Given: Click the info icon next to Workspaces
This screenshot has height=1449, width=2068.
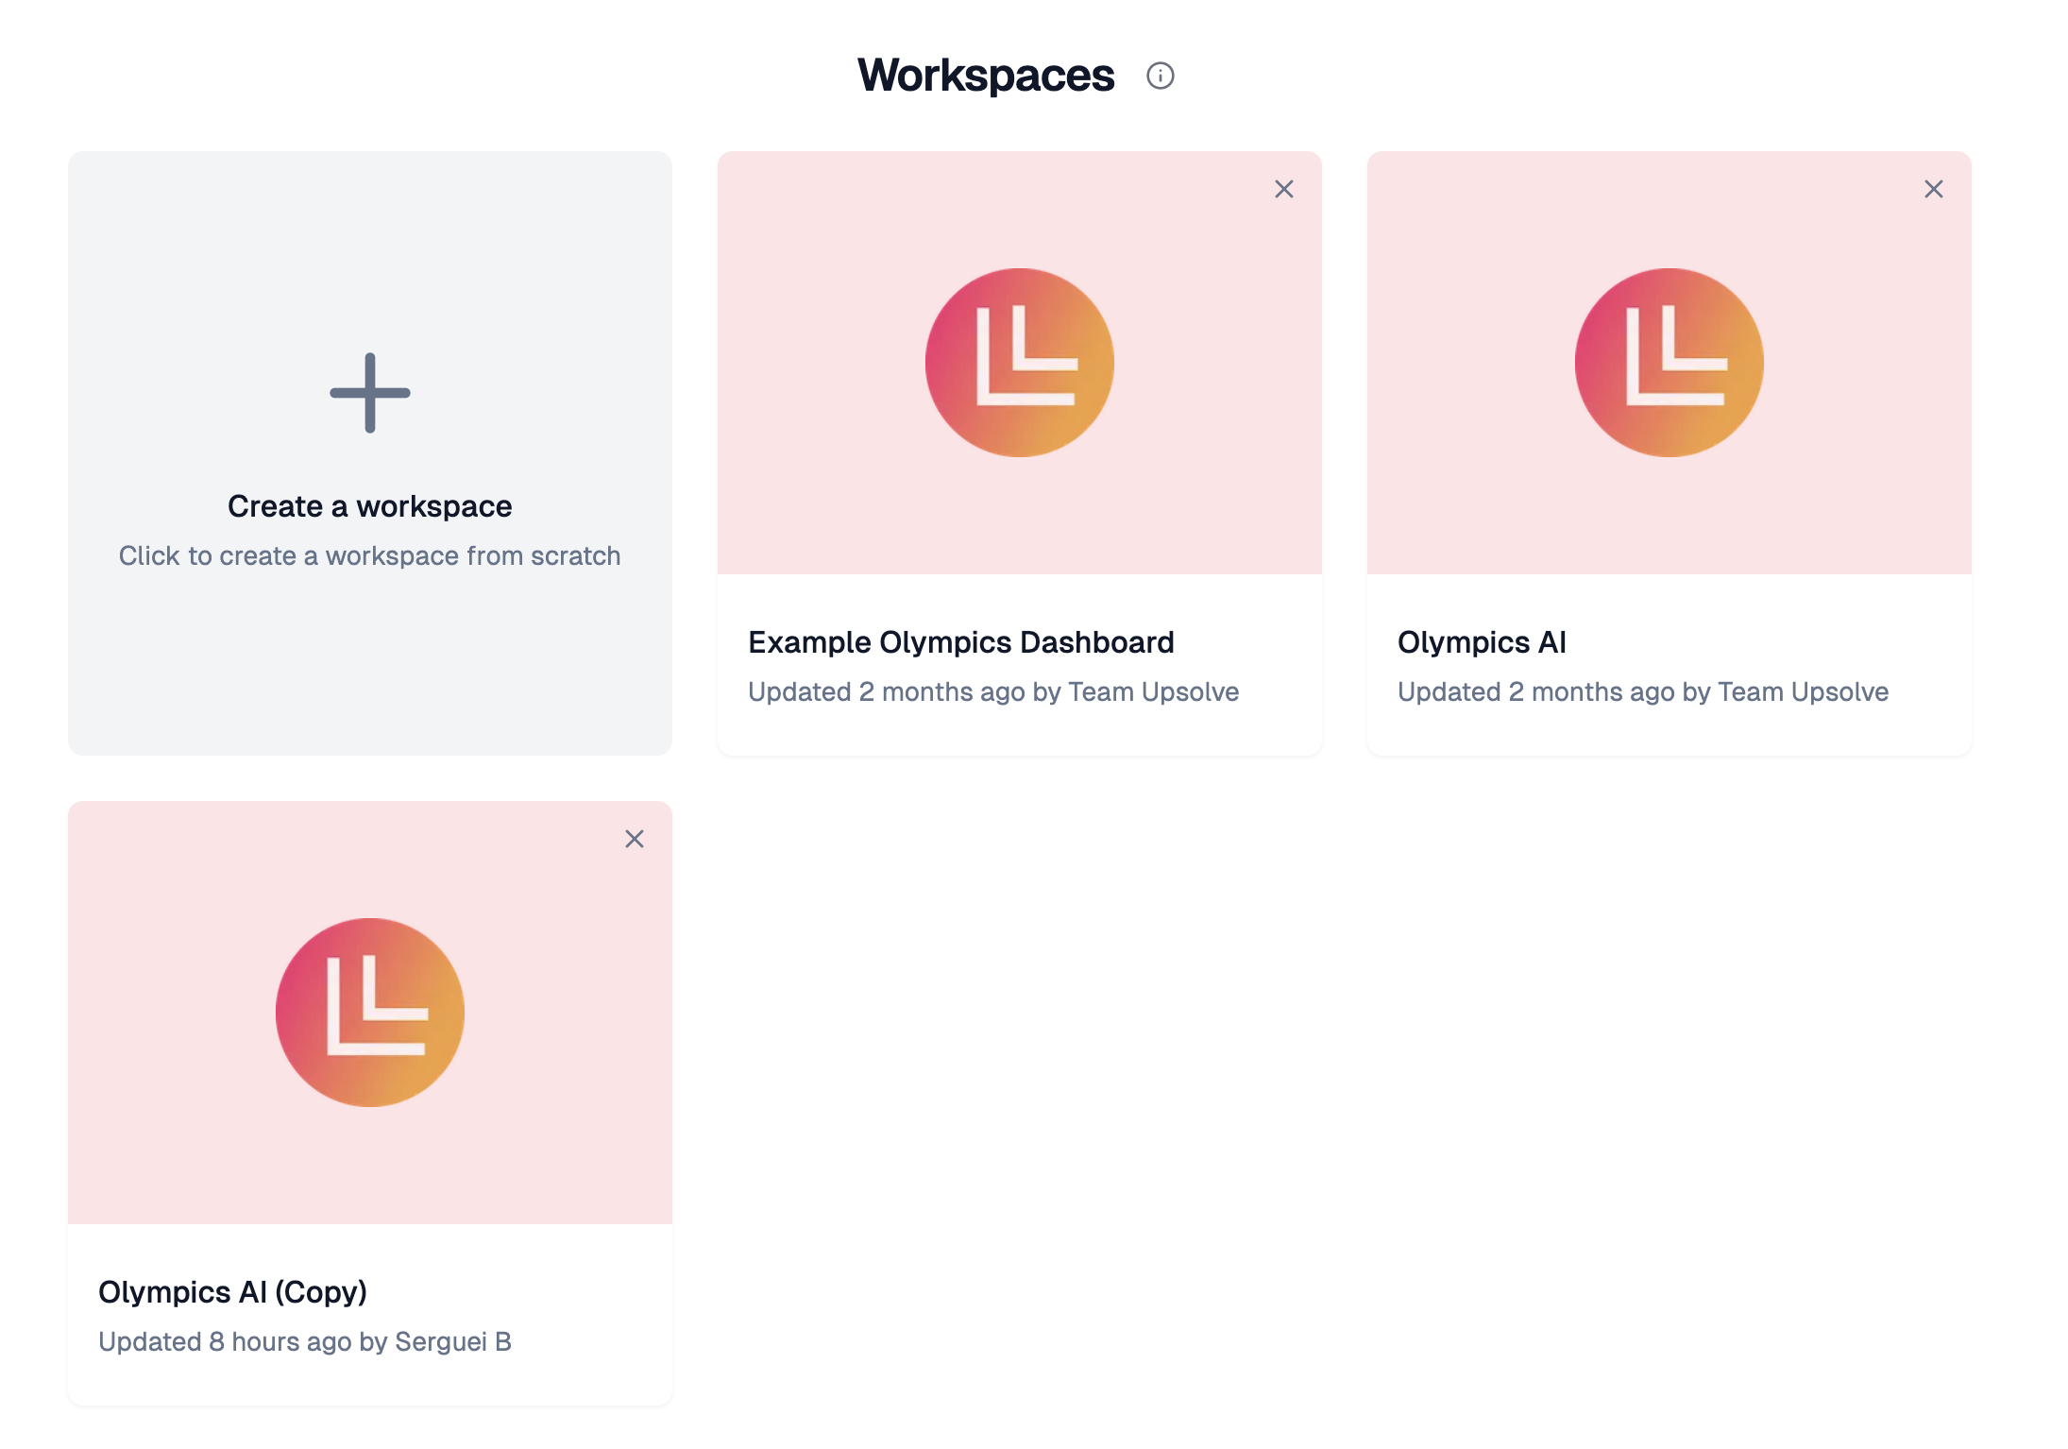Looking at the screenshot, I should coord(1160,76).
